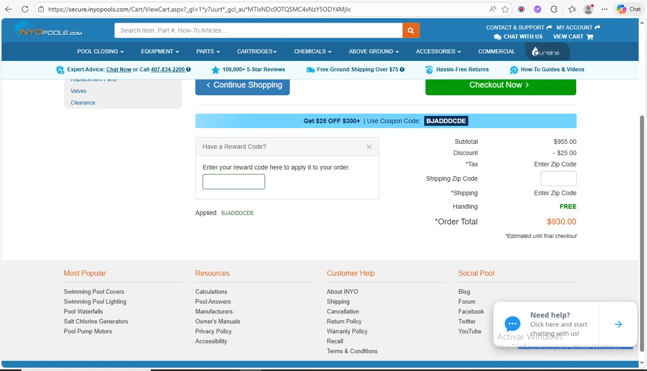Open the read aloud icon in address bar

point(493,9)
